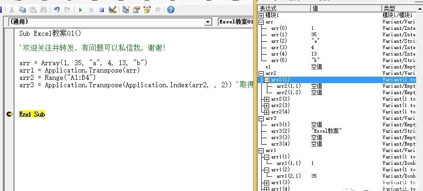Click the yellow execution arrow beside End Sub
The width and height of the screenshot is (423, 191).
coord(10,114)
